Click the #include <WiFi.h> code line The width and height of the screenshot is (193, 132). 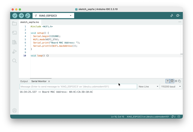pyautogui.click(x=42, y=27)
